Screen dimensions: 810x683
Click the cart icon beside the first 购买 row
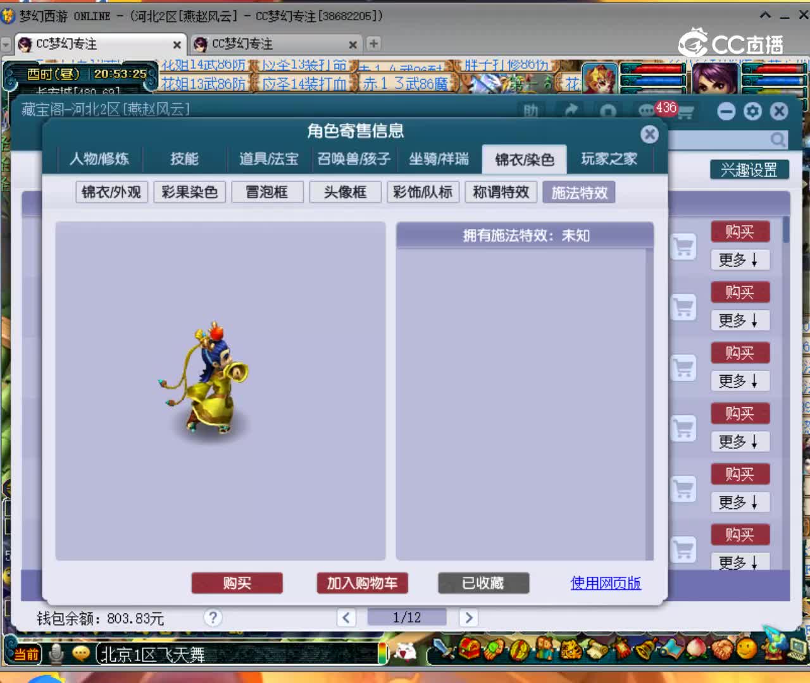(683, 247)
